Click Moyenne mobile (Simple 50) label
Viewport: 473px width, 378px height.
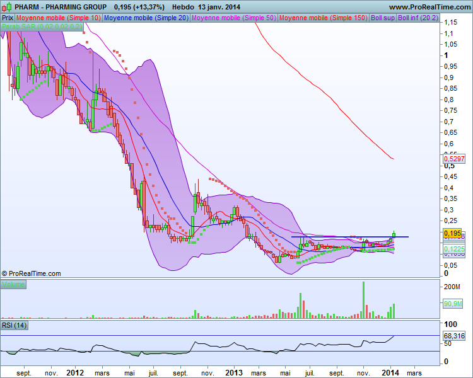234,18
